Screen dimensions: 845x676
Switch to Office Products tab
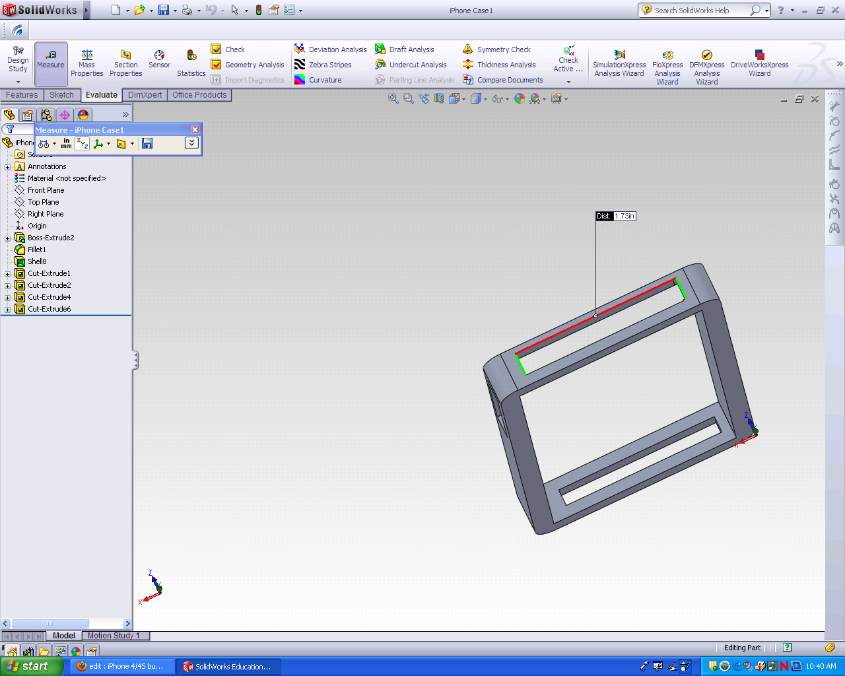199,95
